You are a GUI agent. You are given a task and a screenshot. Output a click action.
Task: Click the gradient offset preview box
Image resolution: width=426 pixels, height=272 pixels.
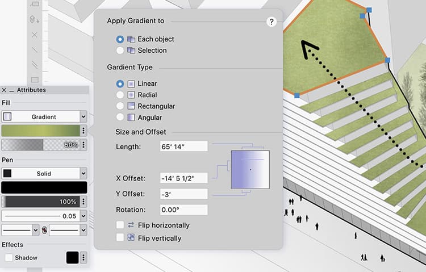pyautogui.click(x=250, y=170)
